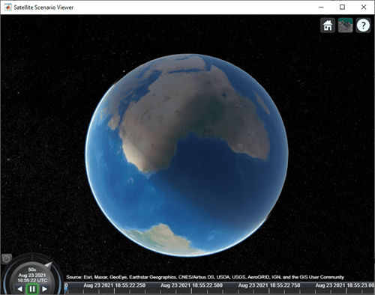
Task: Maximize the Satellite Scenario Viewer window
Action: pyautogui.click(x=342, y=7)
